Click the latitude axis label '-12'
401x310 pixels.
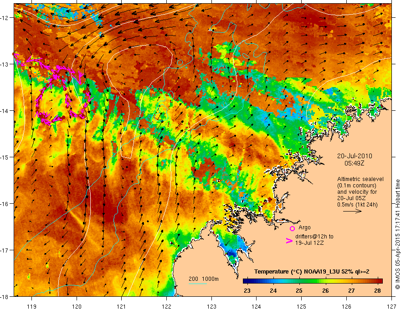click(x=5, y=18)
